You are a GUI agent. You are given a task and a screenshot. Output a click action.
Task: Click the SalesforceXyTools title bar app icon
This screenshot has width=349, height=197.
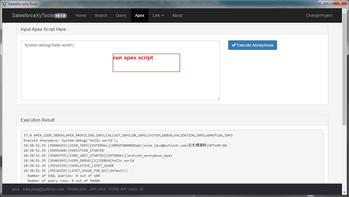tap(4, 4)
